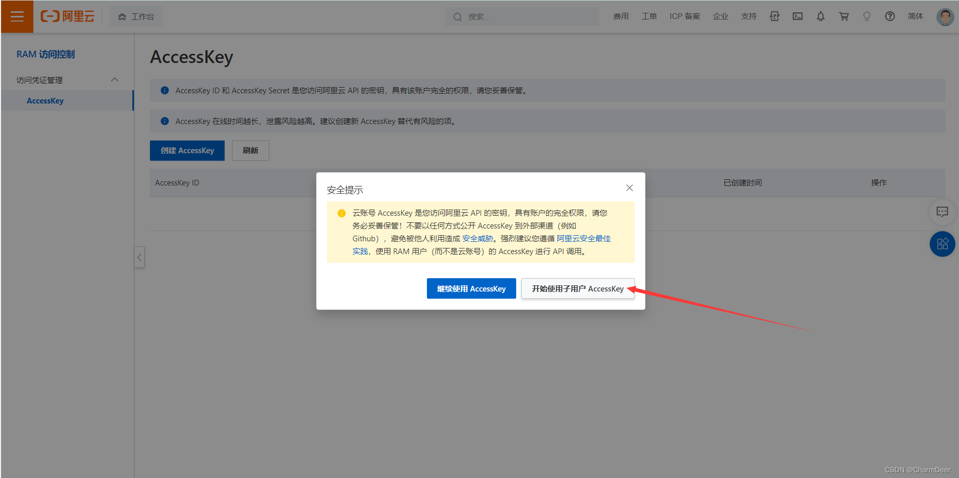Image resolution: width=959 pixels, height=478 pixels.
Task: Click the info icon beside AccessKey ID notice
Action: coord(165,90)
